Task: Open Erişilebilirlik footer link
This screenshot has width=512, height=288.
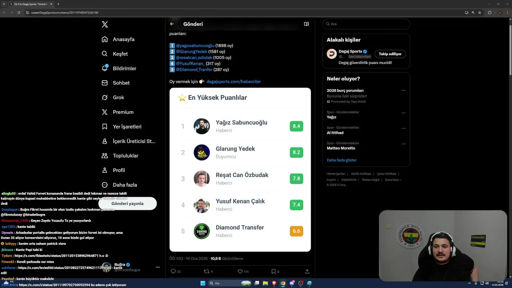Action: [x=349, y=180]
